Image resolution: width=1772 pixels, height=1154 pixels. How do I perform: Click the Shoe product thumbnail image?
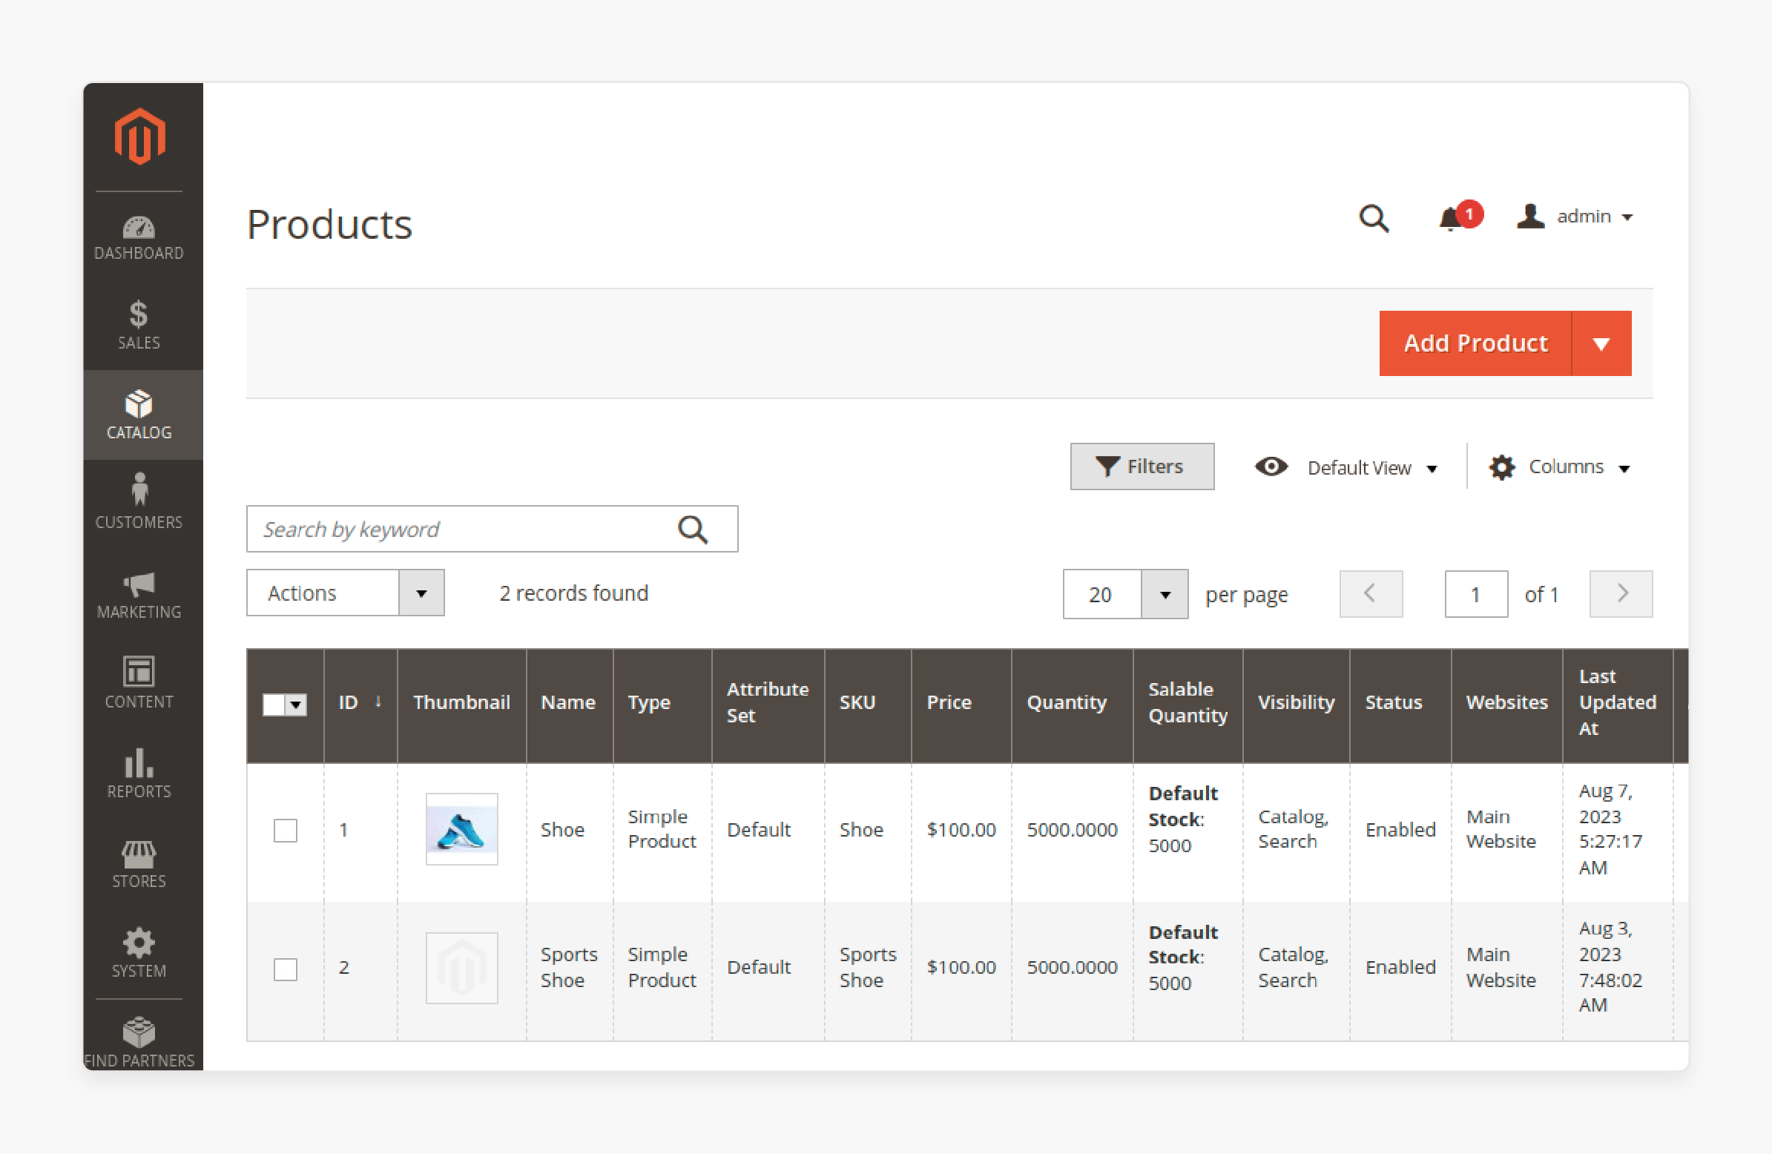(461, 828)
